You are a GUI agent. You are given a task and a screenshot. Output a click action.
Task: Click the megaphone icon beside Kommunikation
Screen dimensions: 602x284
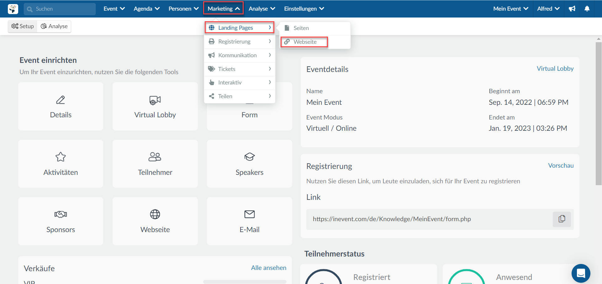tap(212, 55)
